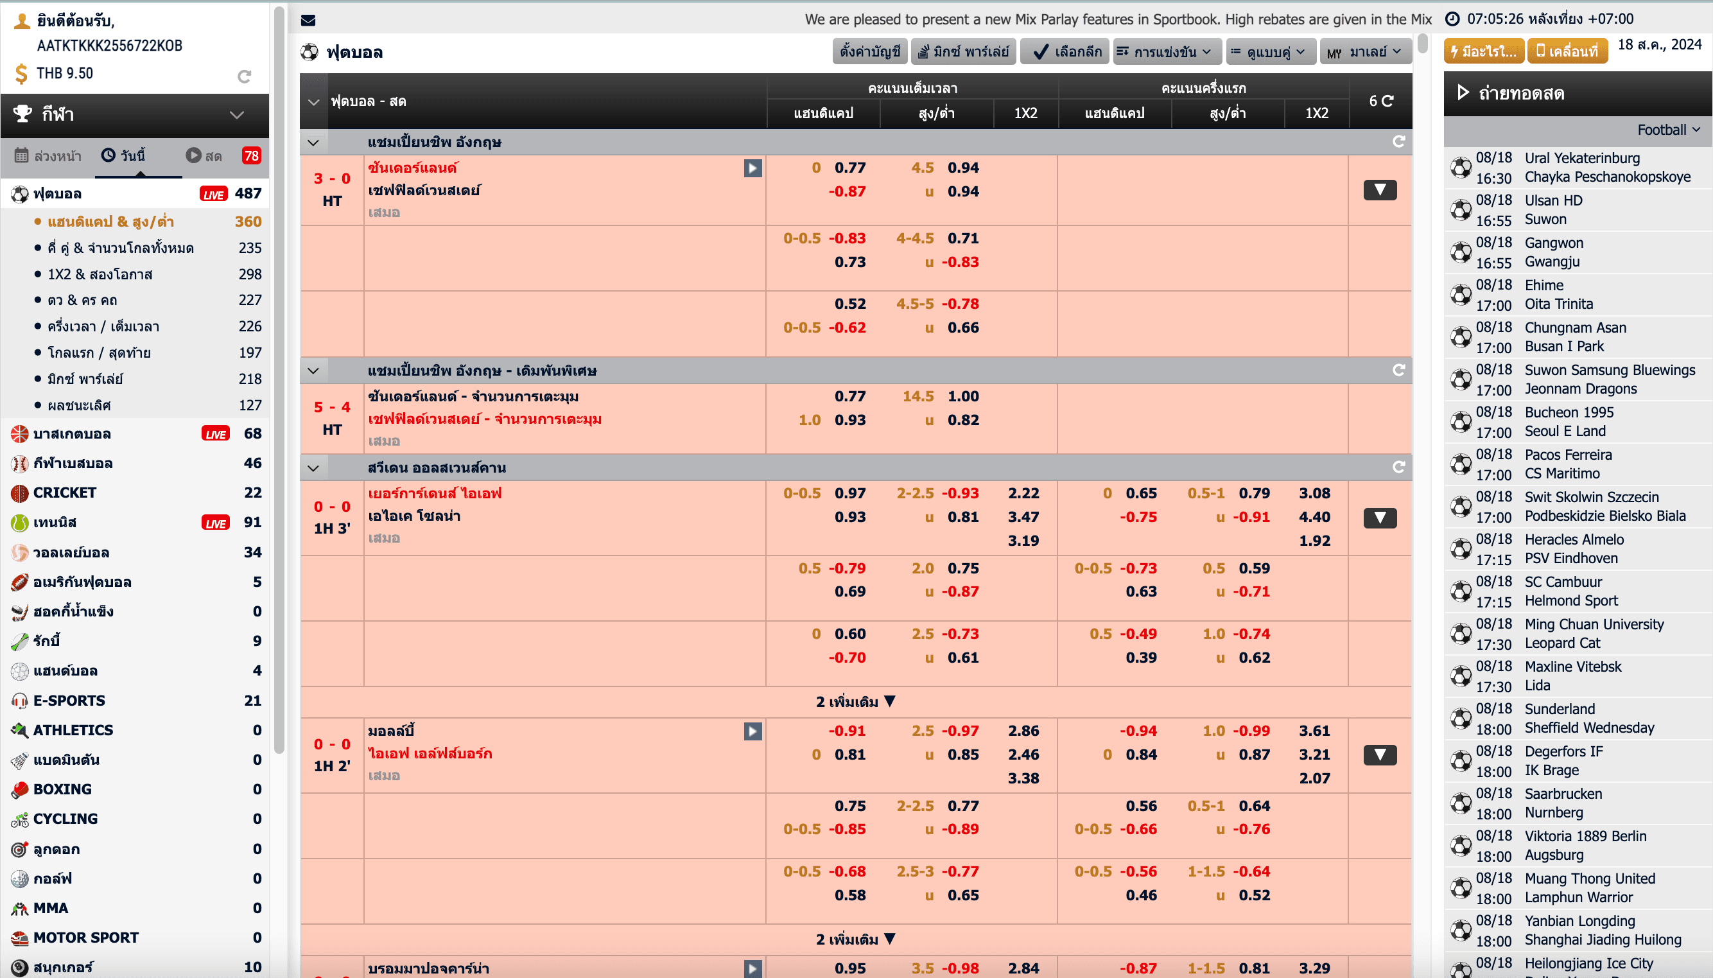This screenshot has height=978, width=1713.
Task: Open the double-line view dropdown
Action: tap(1270, 52)
